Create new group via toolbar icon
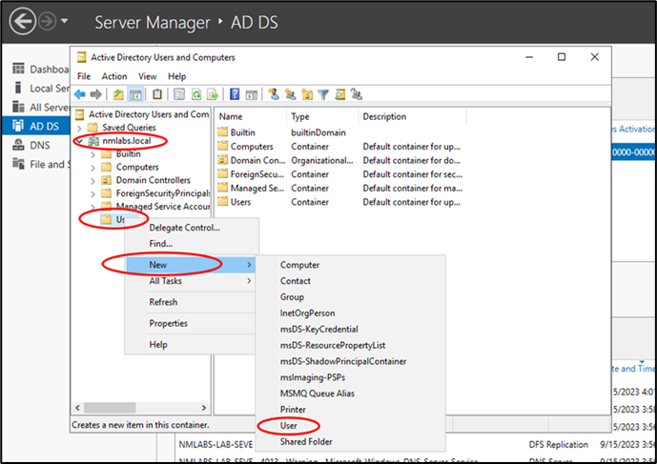This screenshot has height=464, width=657. point(290,94)
